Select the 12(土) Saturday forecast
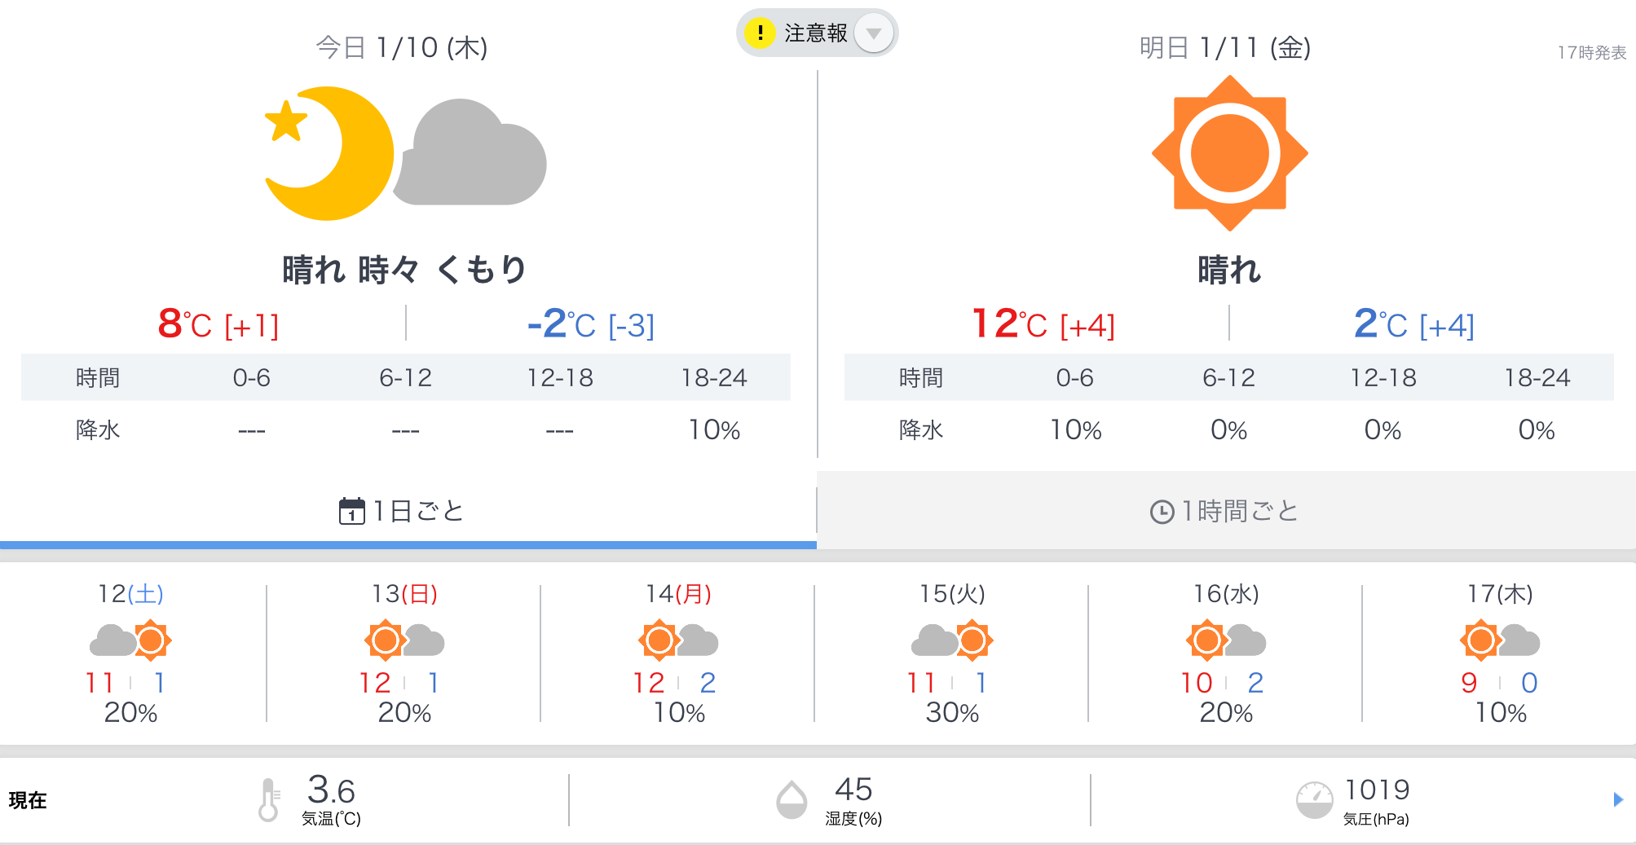This screenshot has width=1636, height=845. tap(130, 652)
